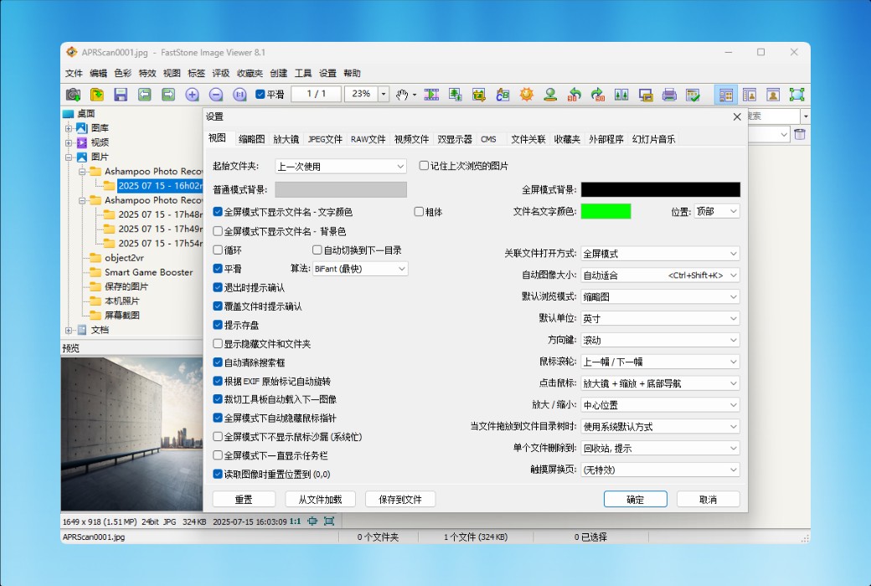
Task: Switch to the 双显示器 tab
Action: coord(455,139)
